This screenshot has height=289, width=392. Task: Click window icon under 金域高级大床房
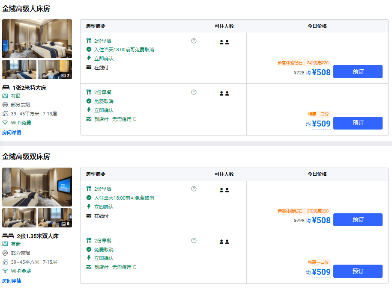point(5,96)
